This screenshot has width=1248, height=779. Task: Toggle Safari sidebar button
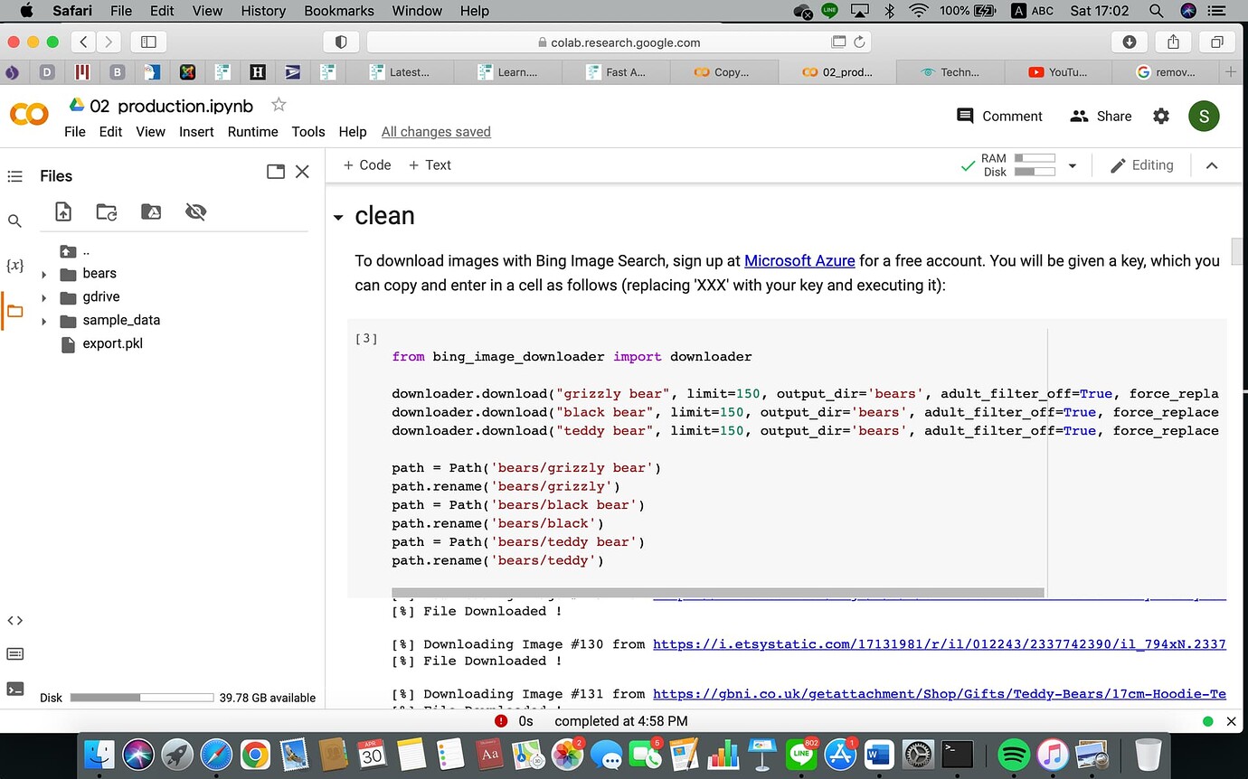point(149,42)
